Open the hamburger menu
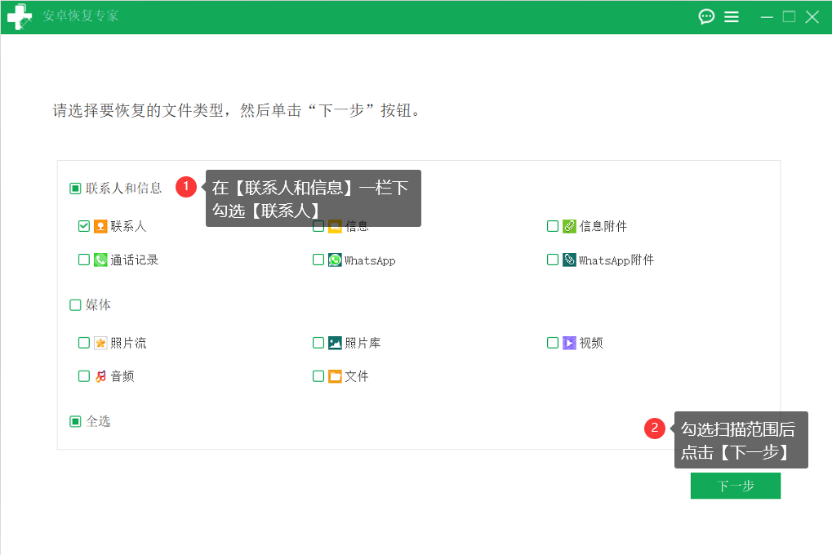 tap(732, 16)
